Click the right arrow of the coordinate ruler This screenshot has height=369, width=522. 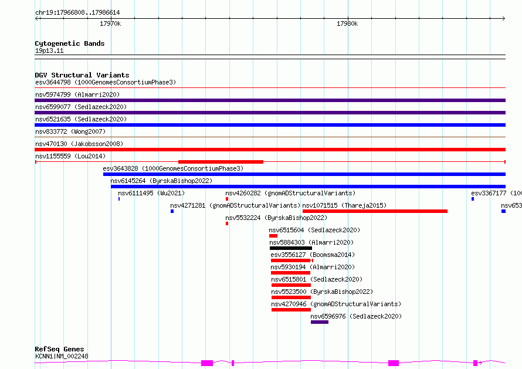[x=503, y=18]
